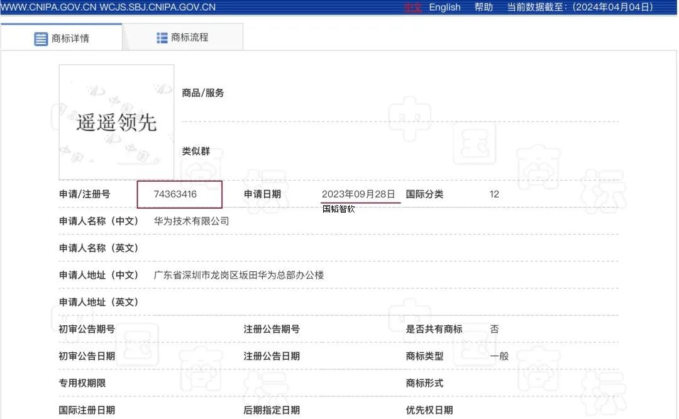
Task: Click the 注册公告日期 label
Action: coord(272,356)
